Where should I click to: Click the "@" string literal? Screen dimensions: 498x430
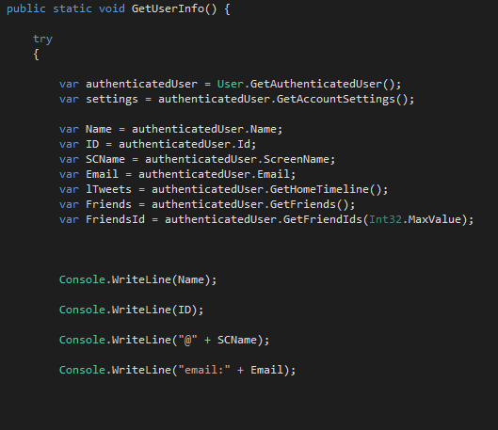(x=187, y=340)
